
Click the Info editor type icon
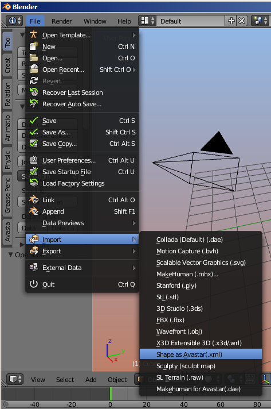14,21
